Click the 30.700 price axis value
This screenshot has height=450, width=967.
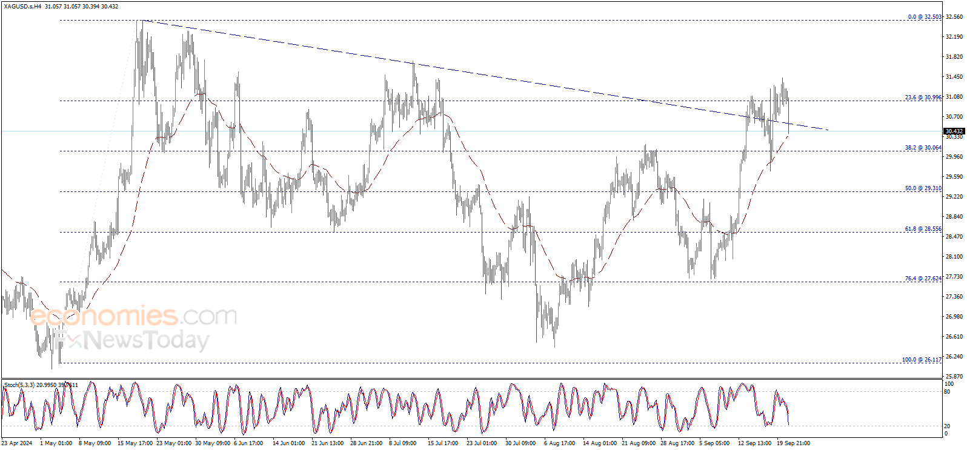[954, 117]
